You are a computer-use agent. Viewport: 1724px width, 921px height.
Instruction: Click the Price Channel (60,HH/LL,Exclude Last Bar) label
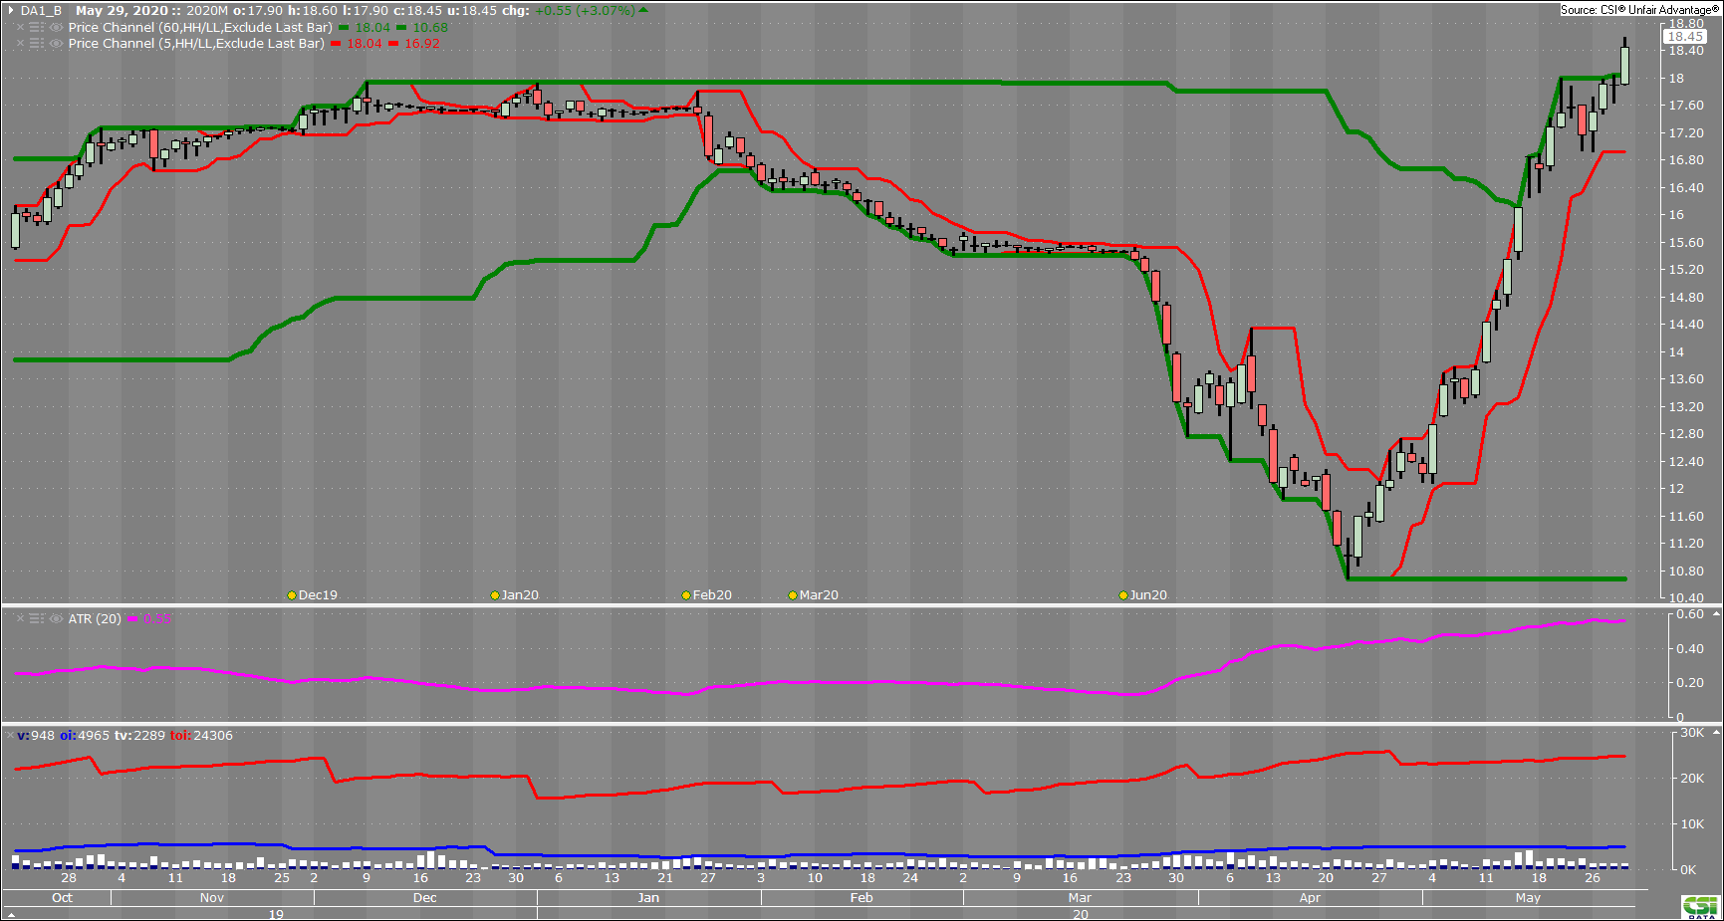click(200, 28)
